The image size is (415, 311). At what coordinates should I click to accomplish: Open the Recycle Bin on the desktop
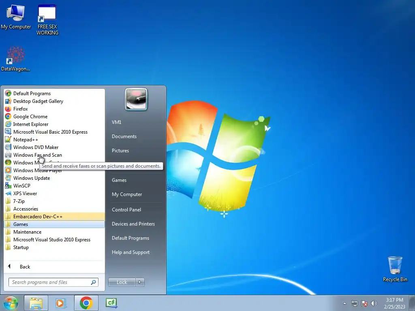click(x=395, y=269)
